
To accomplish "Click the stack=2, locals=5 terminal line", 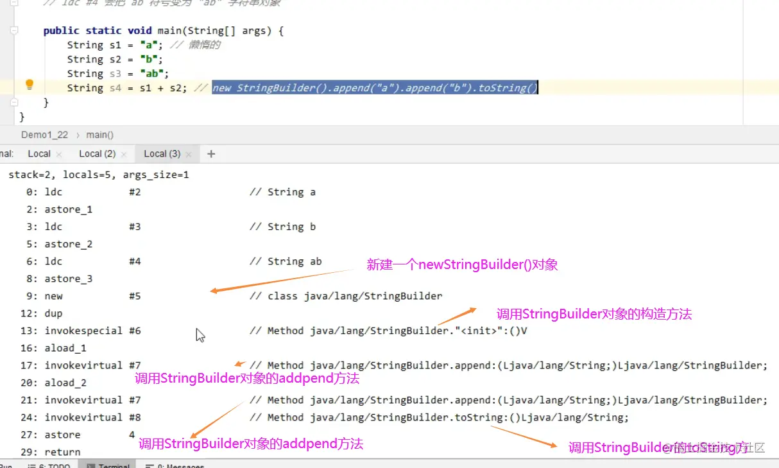I will click(x=99, y=175).
